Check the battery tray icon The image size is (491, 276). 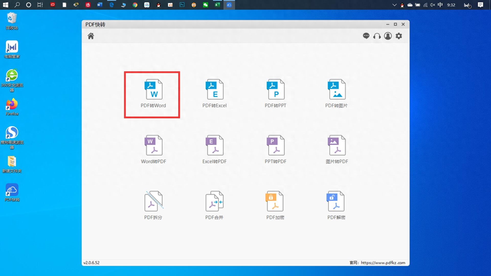[x=418, y=5]
